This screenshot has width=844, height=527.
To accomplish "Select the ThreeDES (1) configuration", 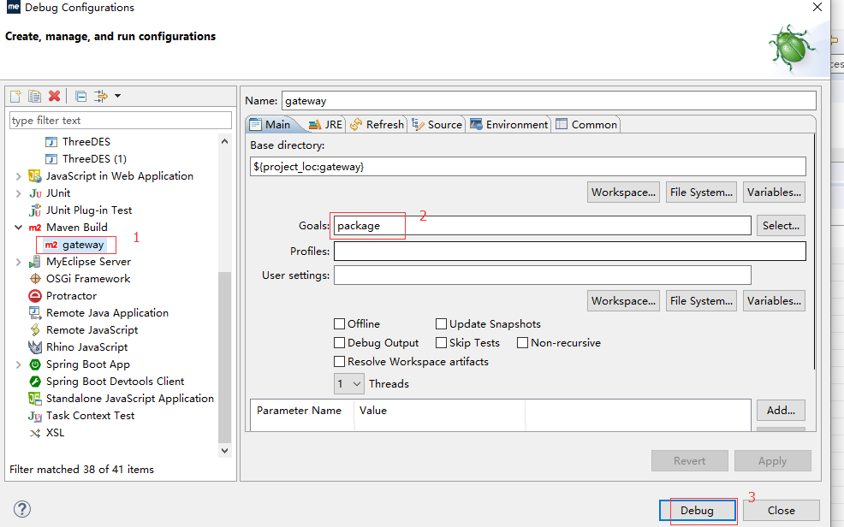I will pyautogui.click(x=94, y=158).
